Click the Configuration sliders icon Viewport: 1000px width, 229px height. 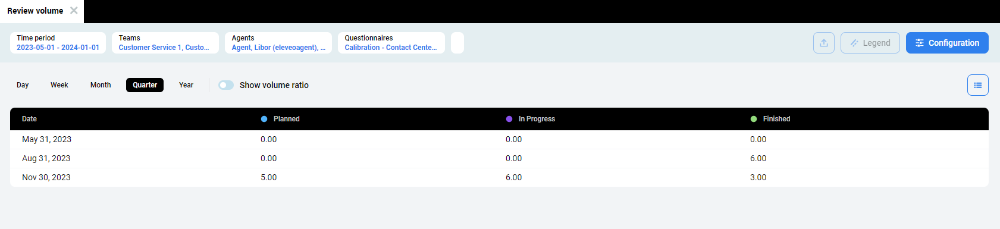pyautogui.click(x=920, y=43)
